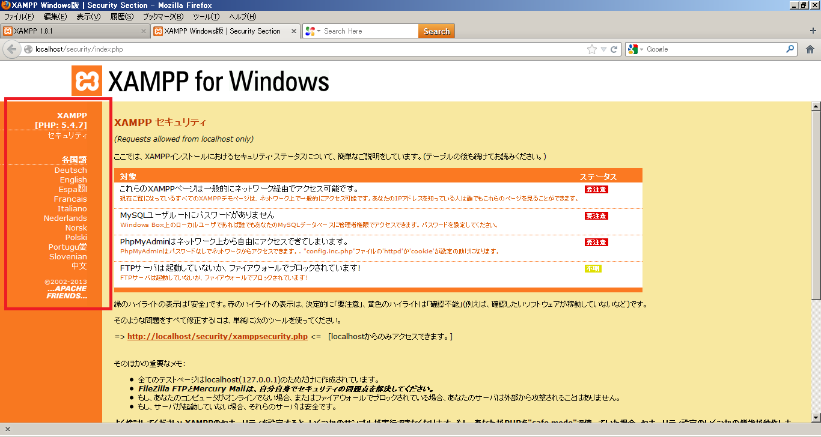821x437 pixels.
Task: Switch language to 中文
Action: click(x=79, y=266)
